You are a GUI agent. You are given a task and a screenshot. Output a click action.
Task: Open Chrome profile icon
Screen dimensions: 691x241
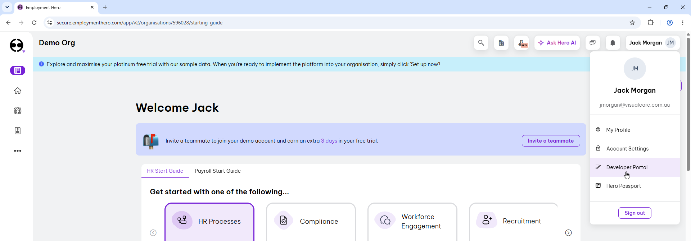tap(670, 23)
